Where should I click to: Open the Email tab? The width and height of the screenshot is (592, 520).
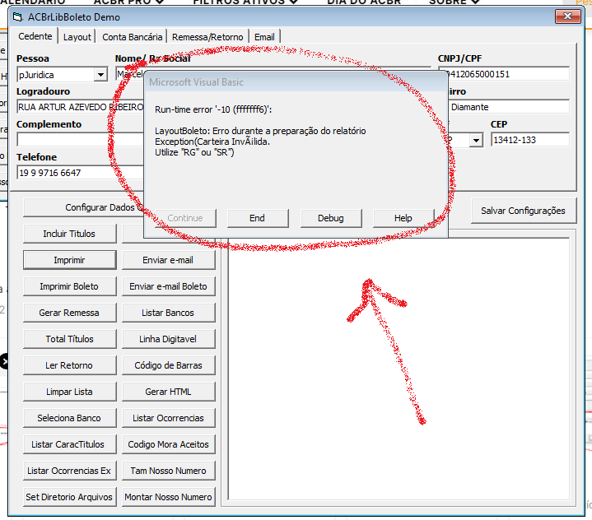[x=264, y=37]
